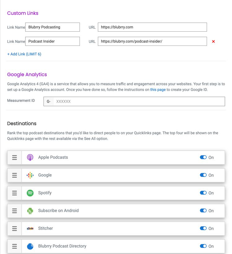The width and height of the screenshot is (232, 254).
Task: Click the podcast-insider URL field
Action: (152, 41)
